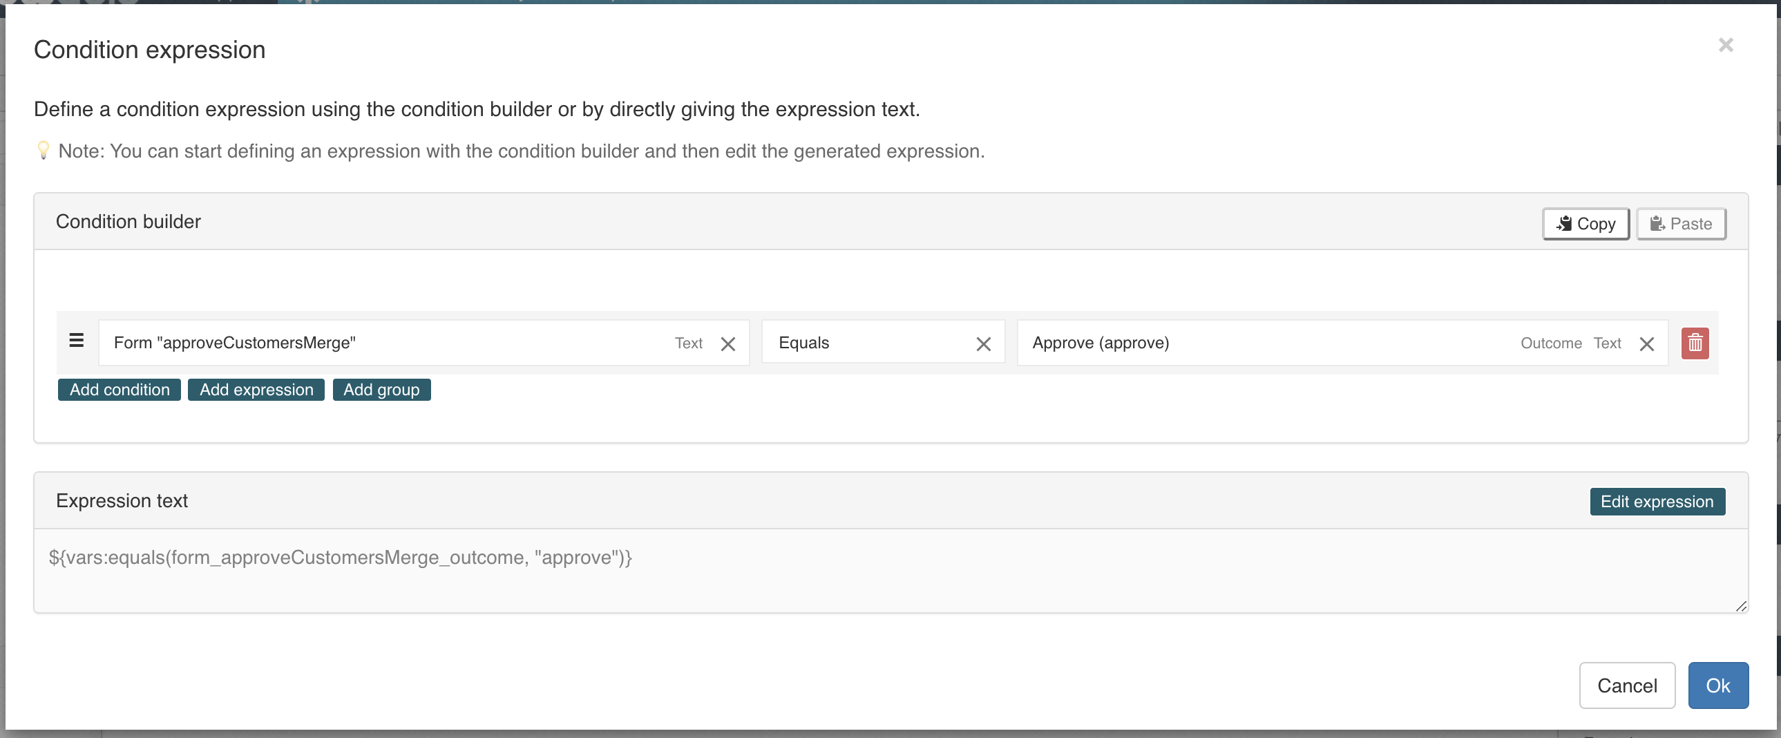Cancel the condition expression dialog
This screenshot has width=1781, height=738.
pos(1627,685)
